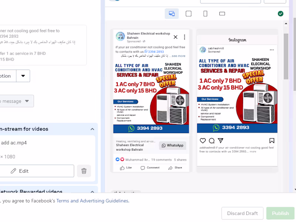The height and width of the screenshot is (222, 296).
Task: Open the Instagram preview three-dot menu
Action: point(272,50)
